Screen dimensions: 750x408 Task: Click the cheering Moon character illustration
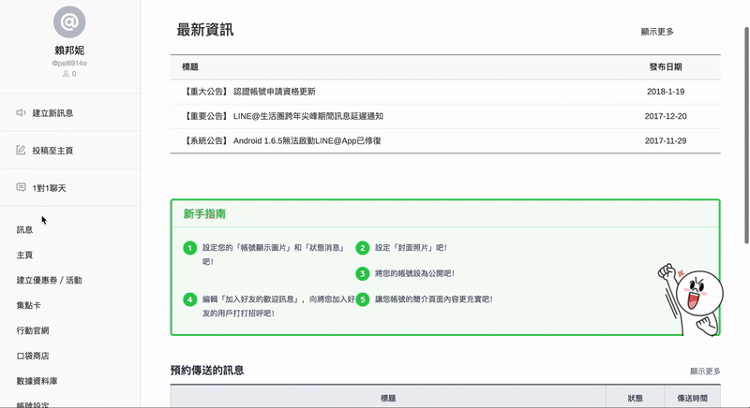coord(690,299)
